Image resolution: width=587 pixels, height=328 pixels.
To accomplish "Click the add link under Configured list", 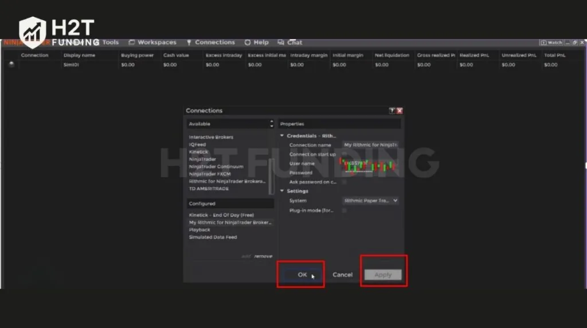I will [246, 256].
